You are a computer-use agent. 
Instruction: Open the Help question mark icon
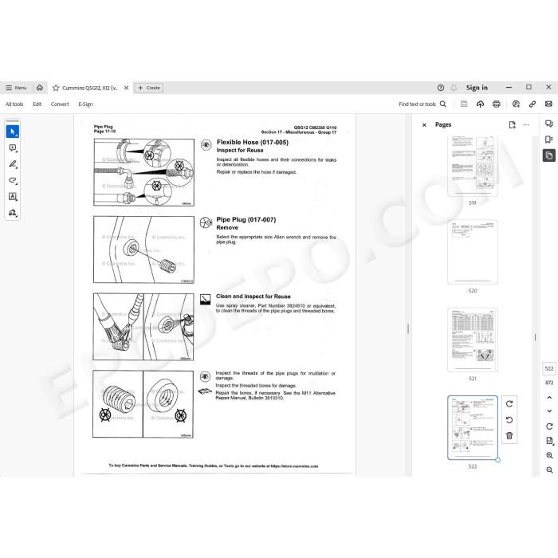[x=441, y=88]
